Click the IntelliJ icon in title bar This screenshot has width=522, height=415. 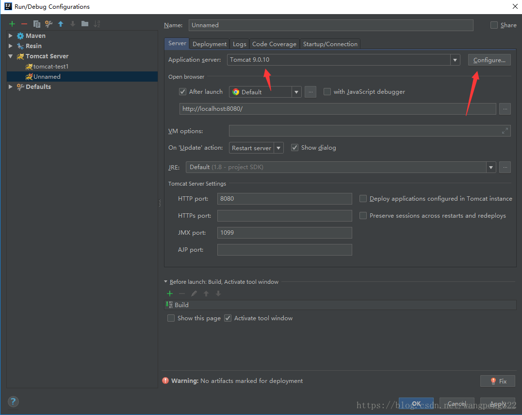click(8, 6)
